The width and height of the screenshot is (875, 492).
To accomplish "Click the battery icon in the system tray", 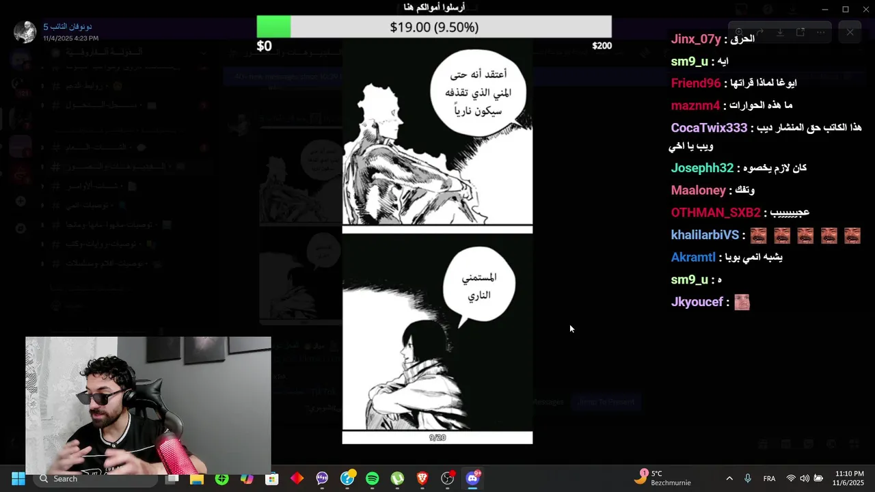I will pos(818,478).
